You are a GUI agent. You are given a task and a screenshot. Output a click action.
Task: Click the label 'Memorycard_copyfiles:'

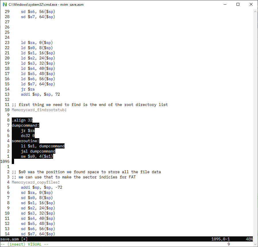coord(36,182)
